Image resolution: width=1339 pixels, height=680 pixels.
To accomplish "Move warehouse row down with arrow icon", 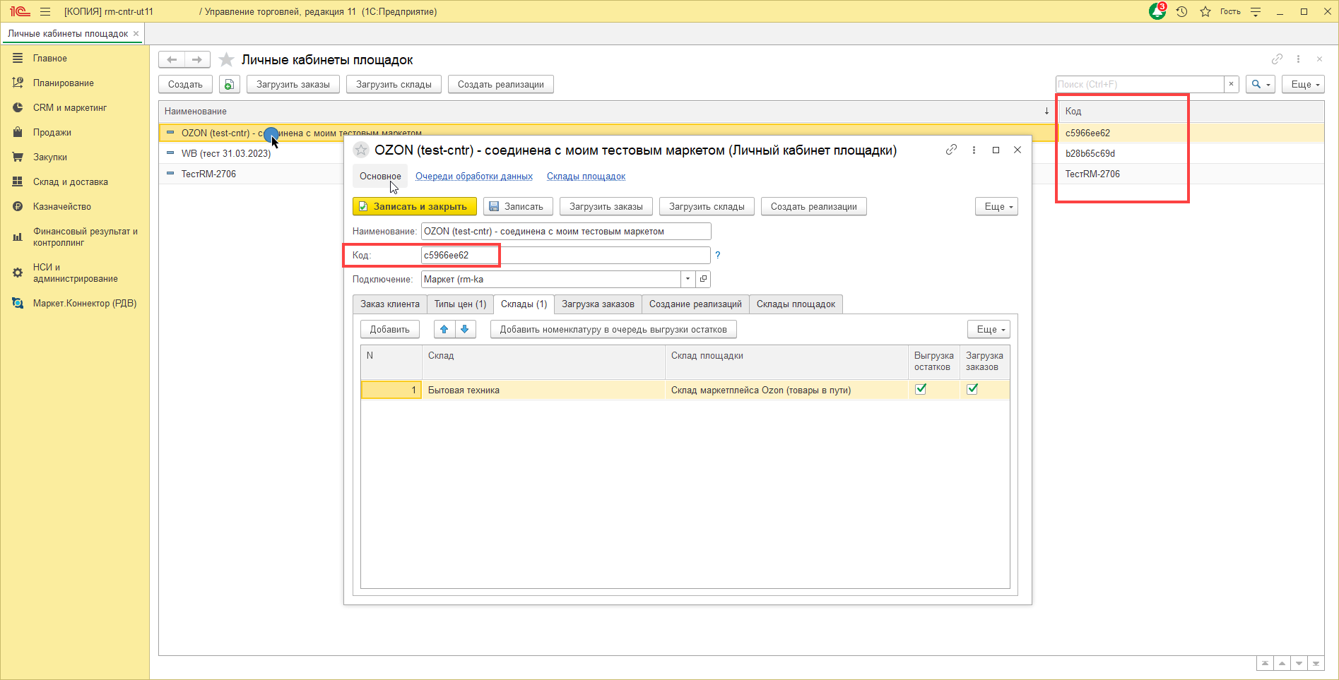I will click(x=465, y=329).
